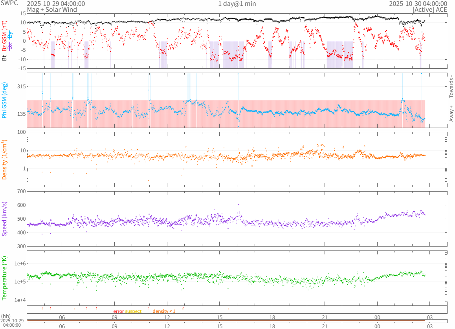
Task: Click the orange 'density < 1' legend entry
Action: tap(164, 311)
